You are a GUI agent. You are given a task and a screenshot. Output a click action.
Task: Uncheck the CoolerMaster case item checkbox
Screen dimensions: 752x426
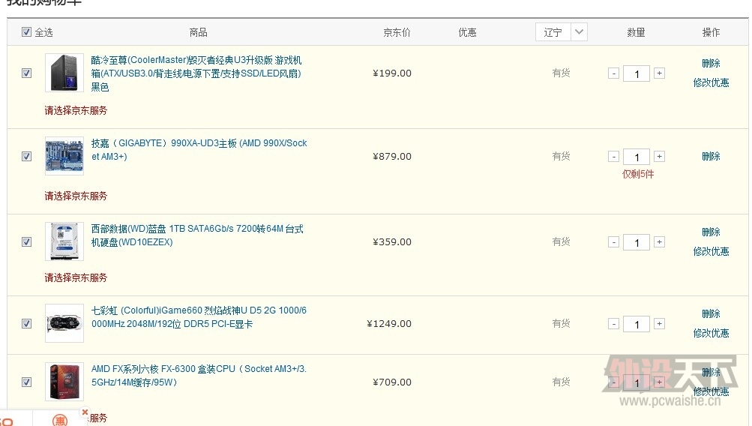click(26, 73)
